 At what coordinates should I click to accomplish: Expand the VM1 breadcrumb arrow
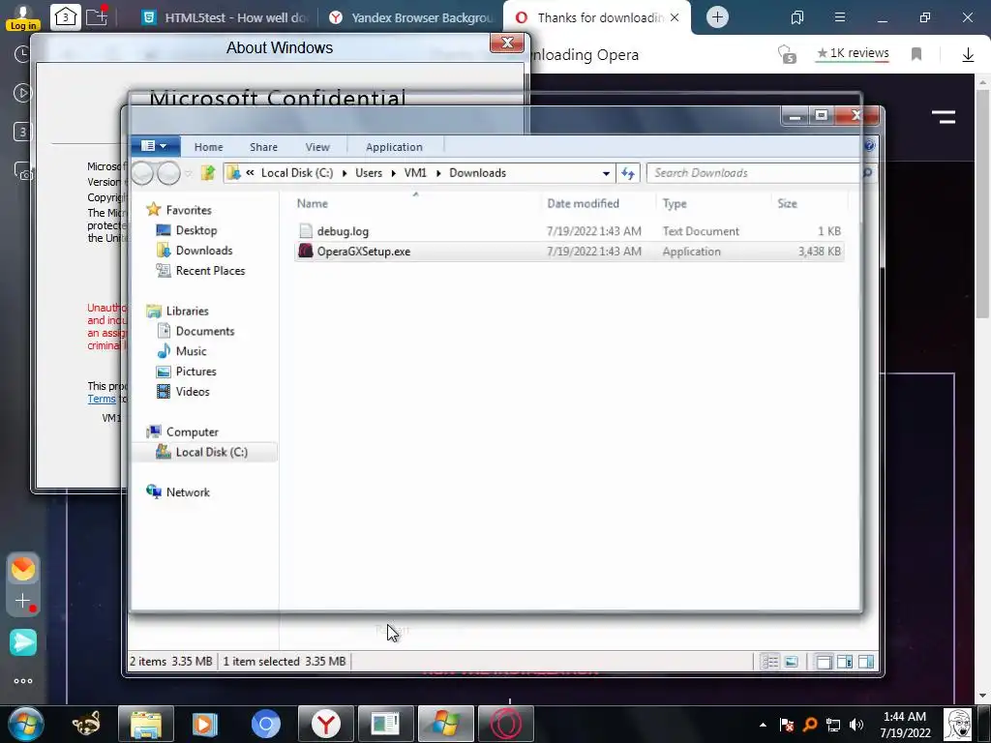tap(438, 173)
